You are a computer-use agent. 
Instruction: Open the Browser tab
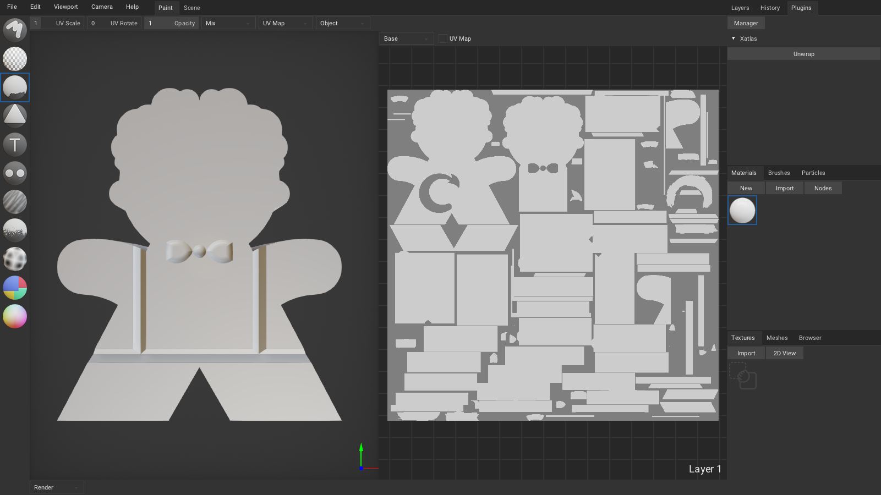click(810, 338)
